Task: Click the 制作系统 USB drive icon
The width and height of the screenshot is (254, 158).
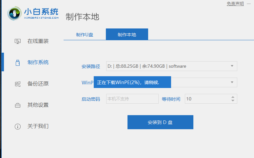Action: coord(18,62)
